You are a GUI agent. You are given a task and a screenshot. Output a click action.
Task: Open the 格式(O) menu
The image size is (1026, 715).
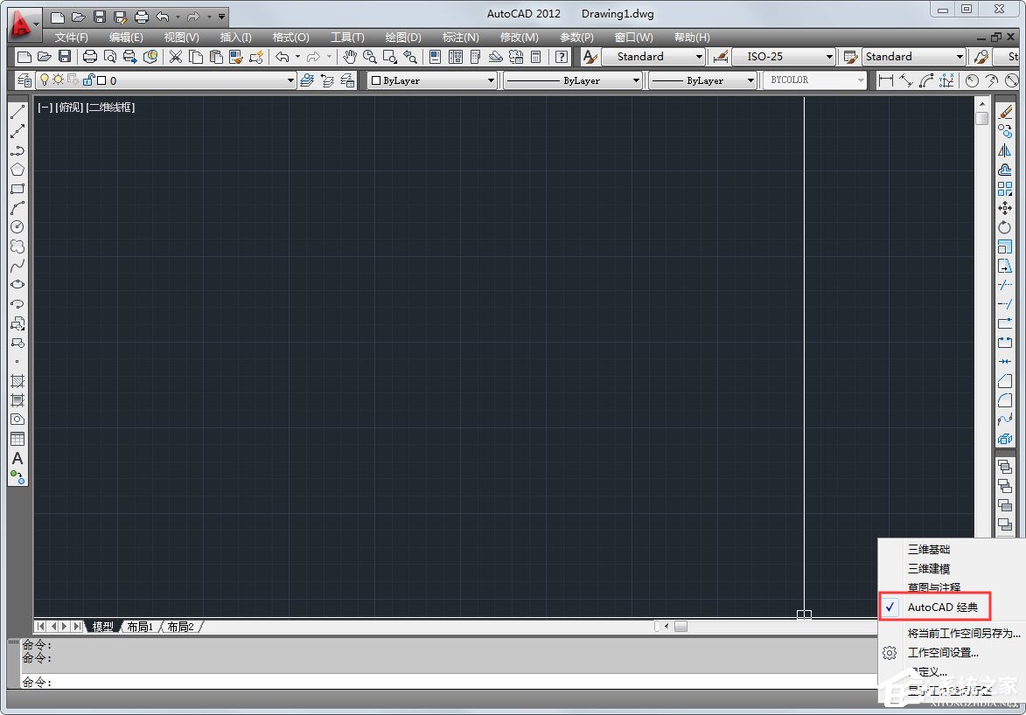[290, 37]
